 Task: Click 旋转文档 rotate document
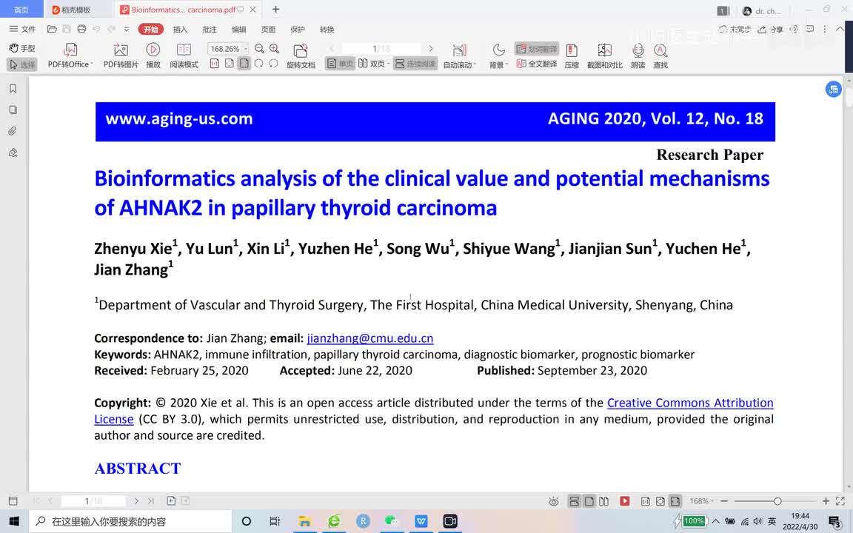pos(301,56)
